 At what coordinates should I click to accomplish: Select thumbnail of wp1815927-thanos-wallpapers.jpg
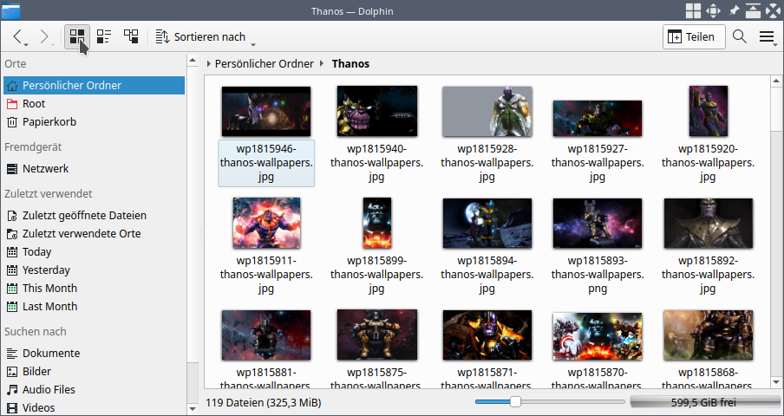point(598,119)
